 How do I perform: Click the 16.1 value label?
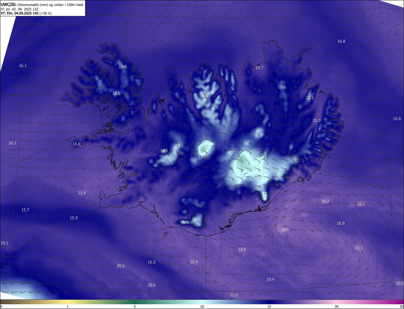(23, 66)
